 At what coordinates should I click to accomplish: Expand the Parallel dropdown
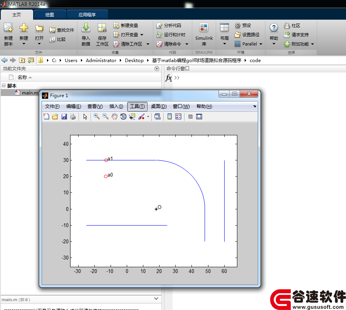[261, 44]
